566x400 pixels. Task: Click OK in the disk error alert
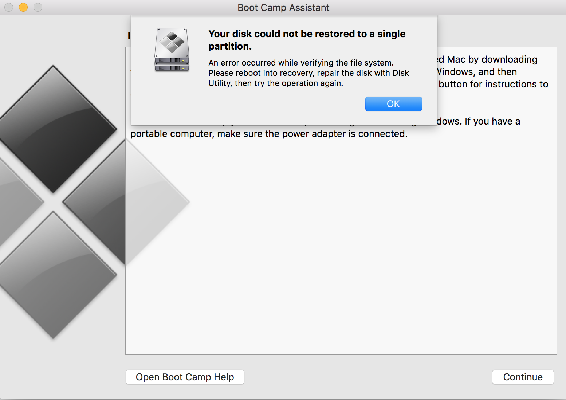393,104
